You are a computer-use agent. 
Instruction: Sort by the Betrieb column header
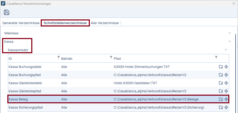(67, 59)
